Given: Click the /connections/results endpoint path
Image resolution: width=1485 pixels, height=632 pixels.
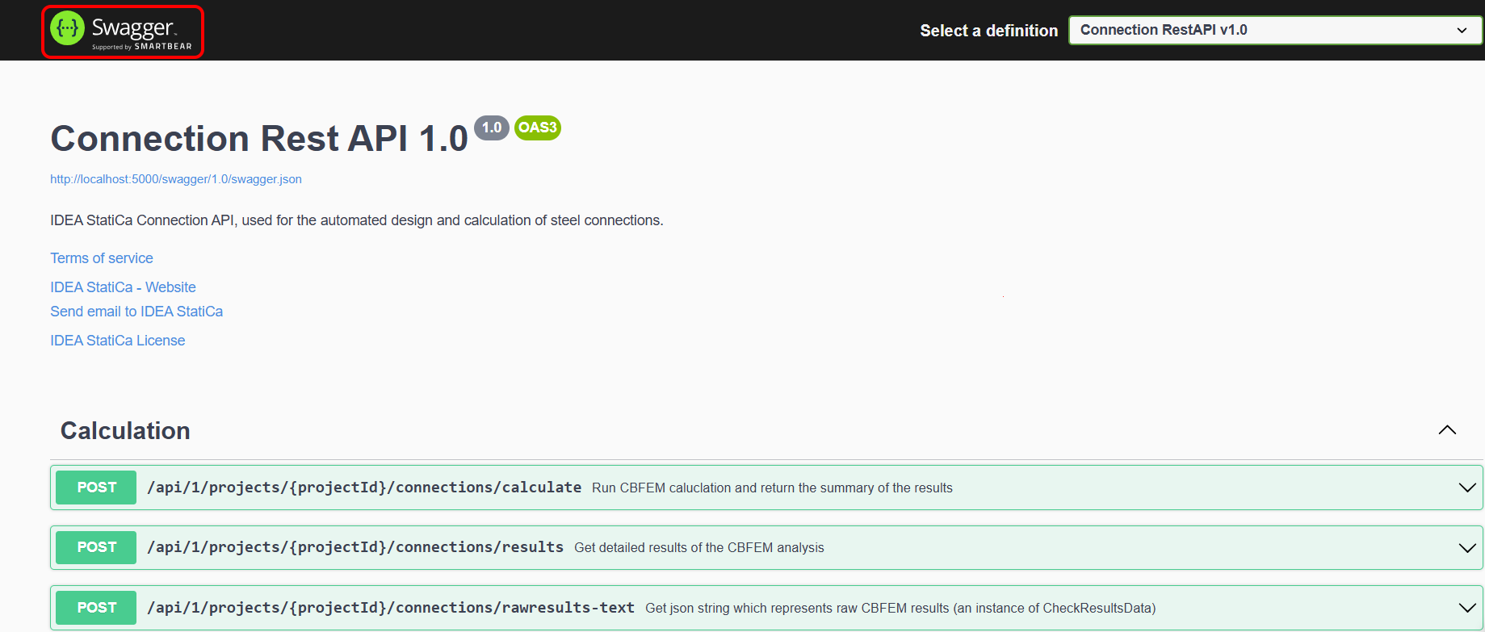Looking at the screenshot, I should pyautogui.click(x=355, y=547).
